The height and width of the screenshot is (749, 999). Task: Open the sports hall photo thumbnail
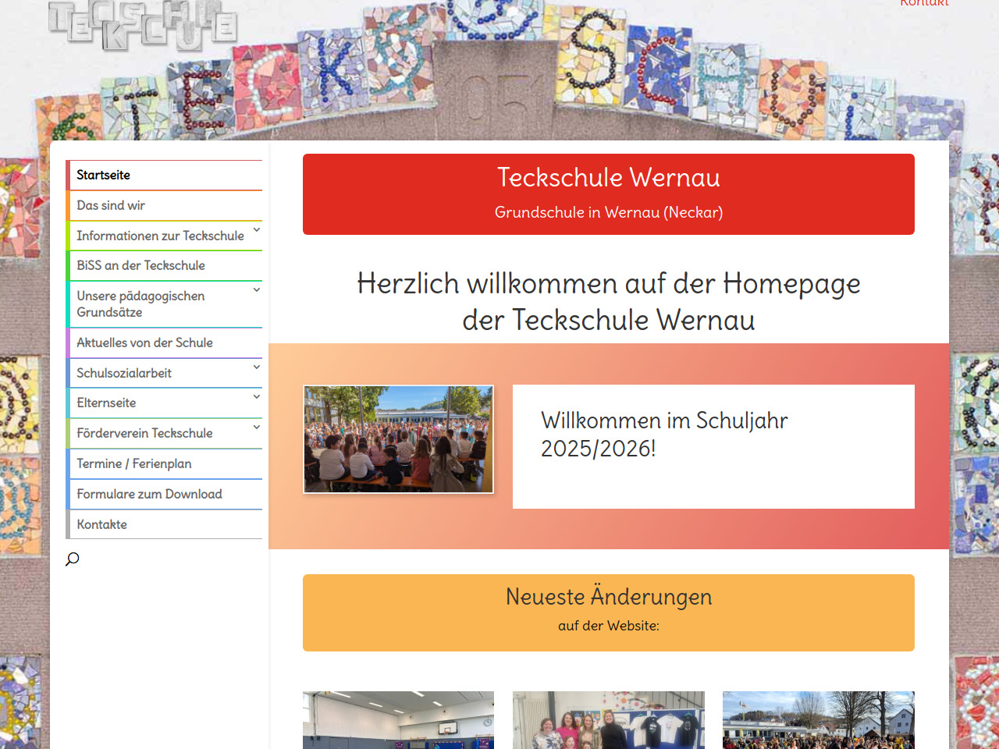[x=398, y=720]
